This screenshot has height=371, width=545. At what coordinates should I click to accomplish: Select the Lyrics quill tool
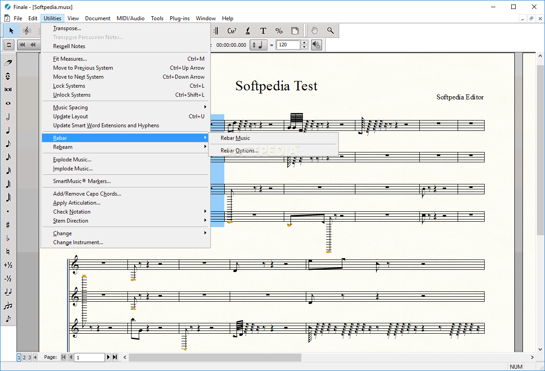247,31
